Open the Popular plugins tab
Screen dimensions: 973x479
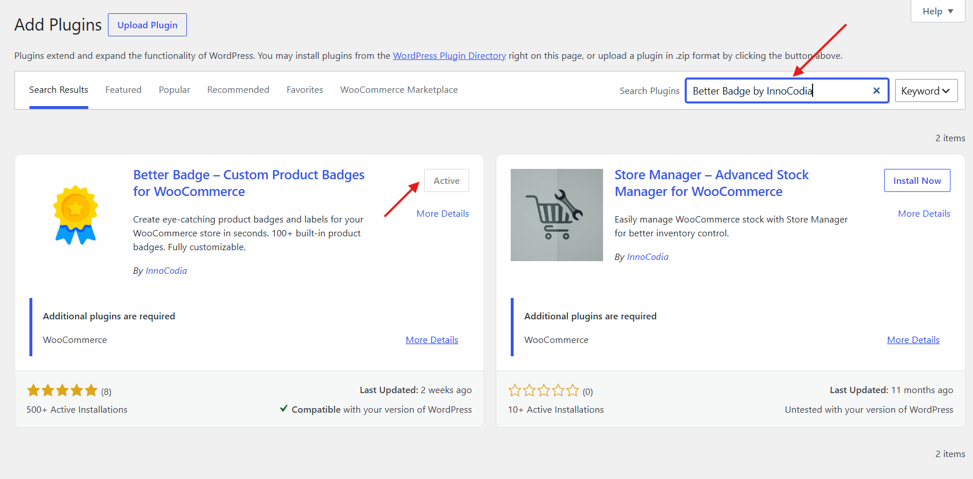click(174, 90)
